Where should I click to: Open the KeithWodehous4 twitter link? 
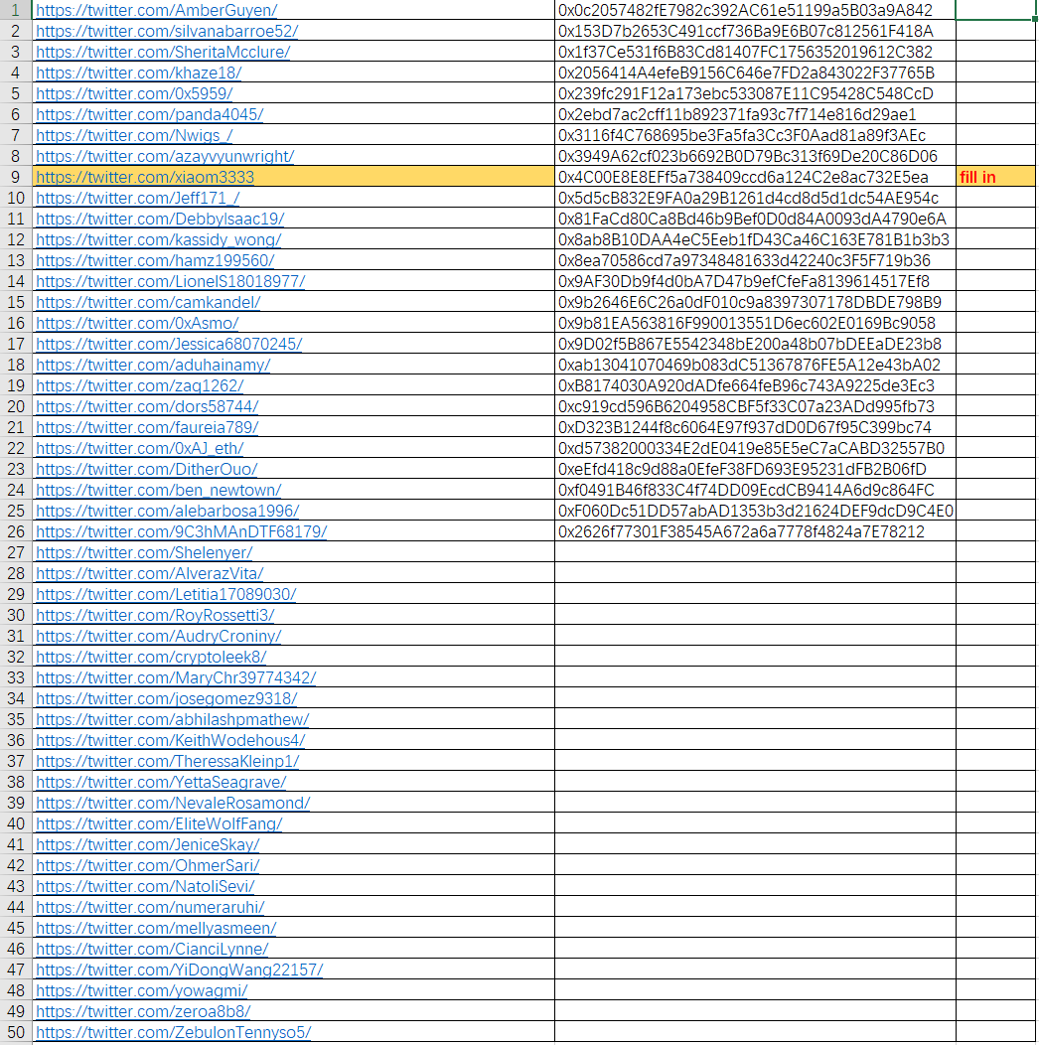coord(171,740)
